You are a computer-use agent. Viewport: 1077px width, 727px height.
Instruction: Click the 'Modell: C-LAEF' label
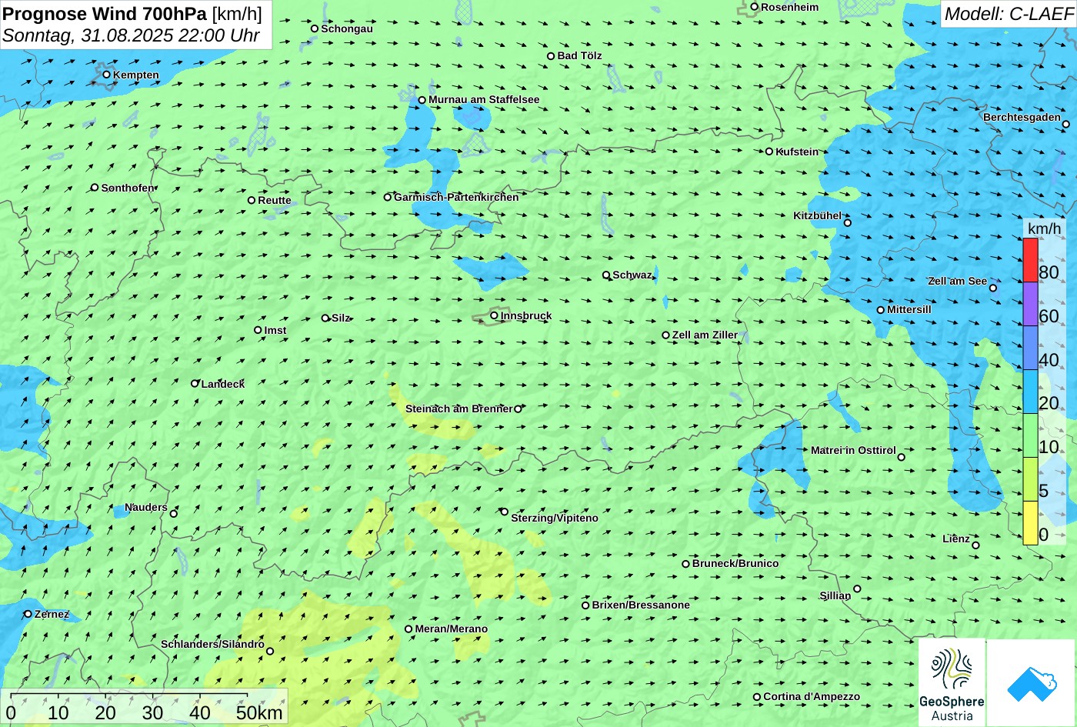pos(1009,13)
